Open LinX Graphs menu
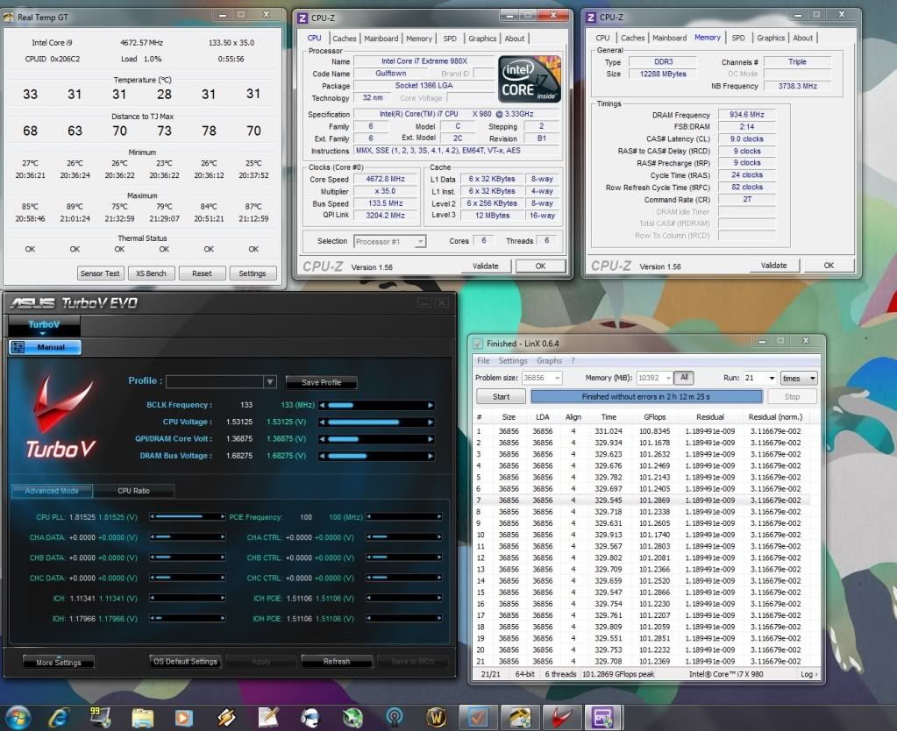This screenshot has height=731, width=897. pyautogui.click(x=549, y=361)
